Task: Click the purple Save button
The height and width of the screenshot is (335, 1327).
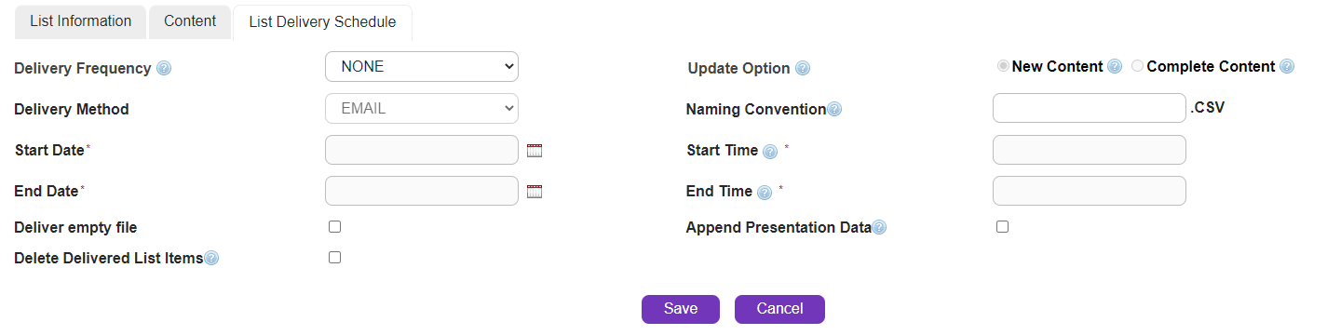Action: coord(681,309)
